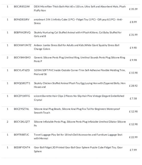Viewport: 142px width, 165px height.
Task: Open the scicent Barrette Hair Clips description
Action: coord(79,98)
